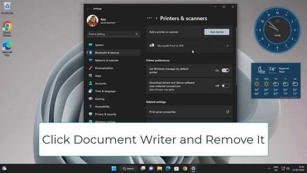Viewport: 307px width, 173px height.
Task: Click the Print server properties external link icon
Action: [227, 112]
